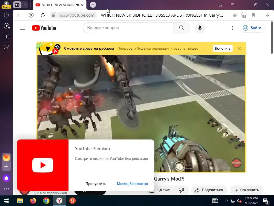
Task: Open the media player icon in sidebar
Action: click(x=6, y=26)
